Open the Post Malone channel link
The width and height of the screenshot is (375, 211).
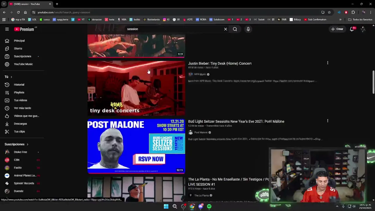[201, 132]
